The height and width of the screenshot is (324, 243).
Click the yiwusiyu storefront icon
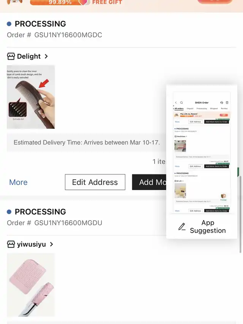(11, 244)
